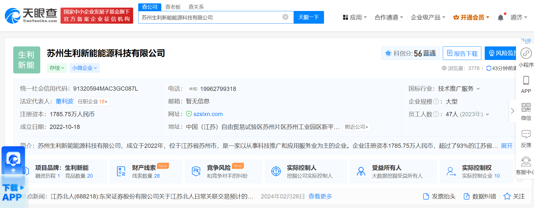The height and width of the screenshot is (208, 534).
Task: Open legal representative 董利波 link
Action: tap(64, 101)
